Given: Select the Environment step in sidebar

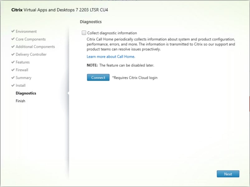Looking at the screenshot, I should (x=26, y=31).
